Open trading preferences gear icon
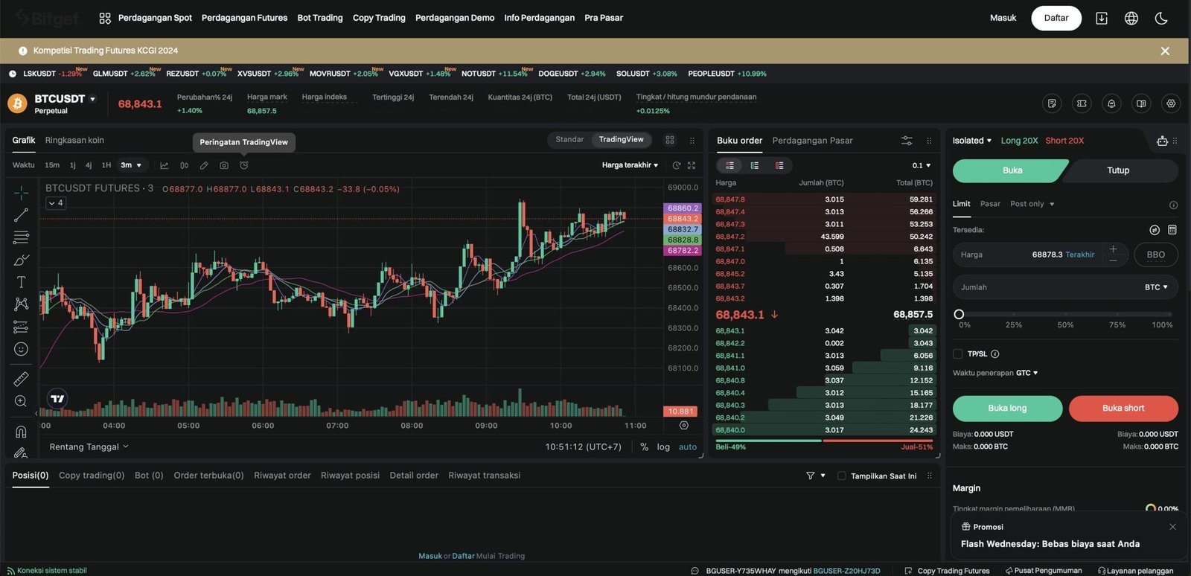Screen dimensions: 1191x576 click(1171, 103)
